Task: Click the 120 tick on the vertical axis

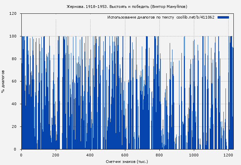Action: pos(13,14)
